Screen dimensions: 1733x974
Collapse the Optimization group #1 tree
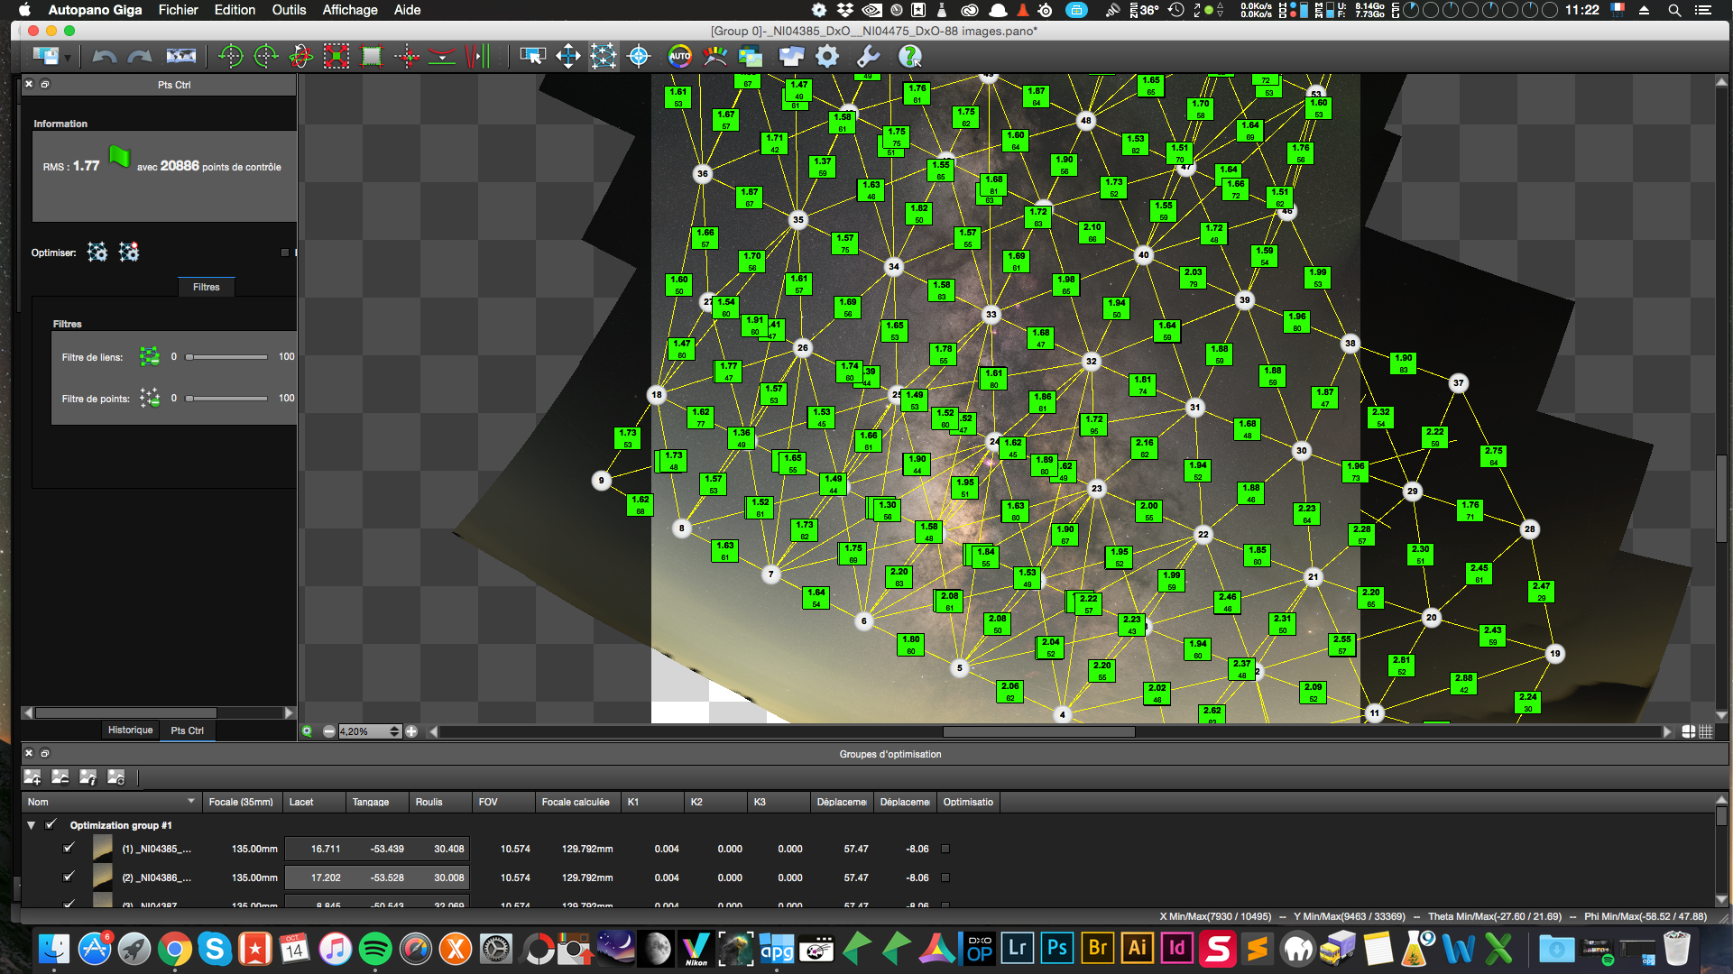32,825
